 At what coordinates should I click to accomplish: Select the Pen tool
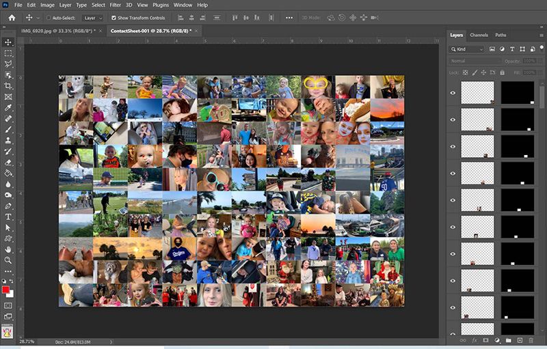[x=8, y=206]
